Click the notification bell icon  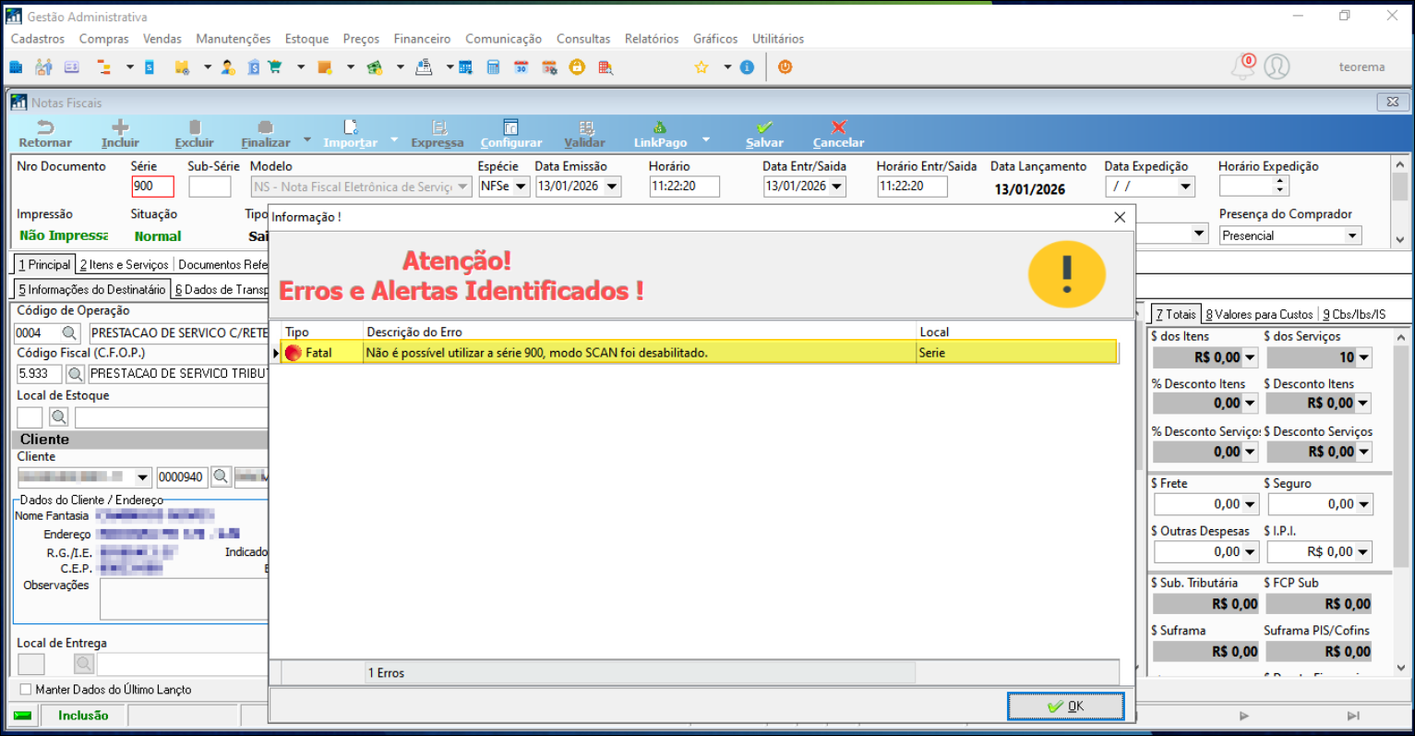pyautogui.click(x=1242, y=67)
